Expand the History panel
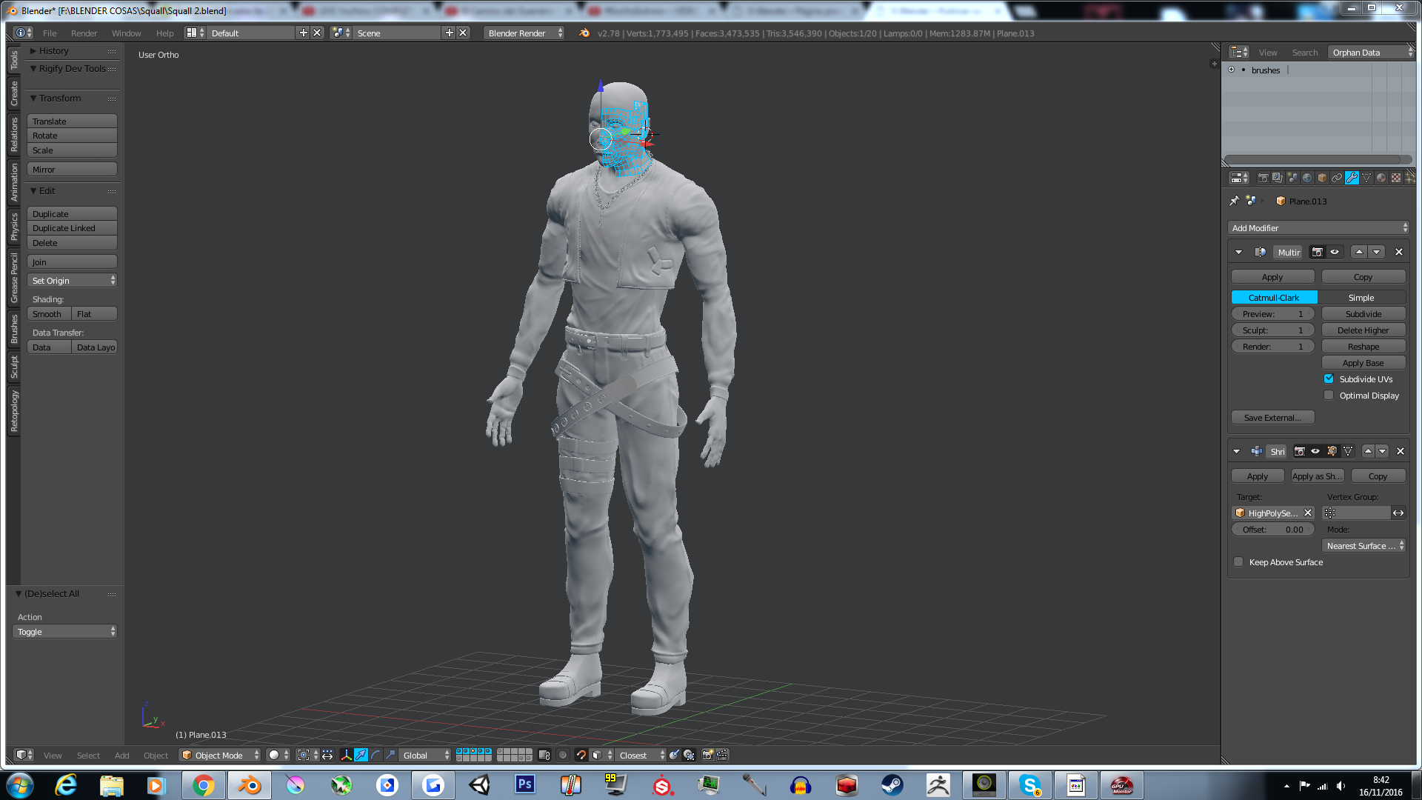Image resolution: width=1422 pixels, height=800 pixels. (x=33, y=50)
